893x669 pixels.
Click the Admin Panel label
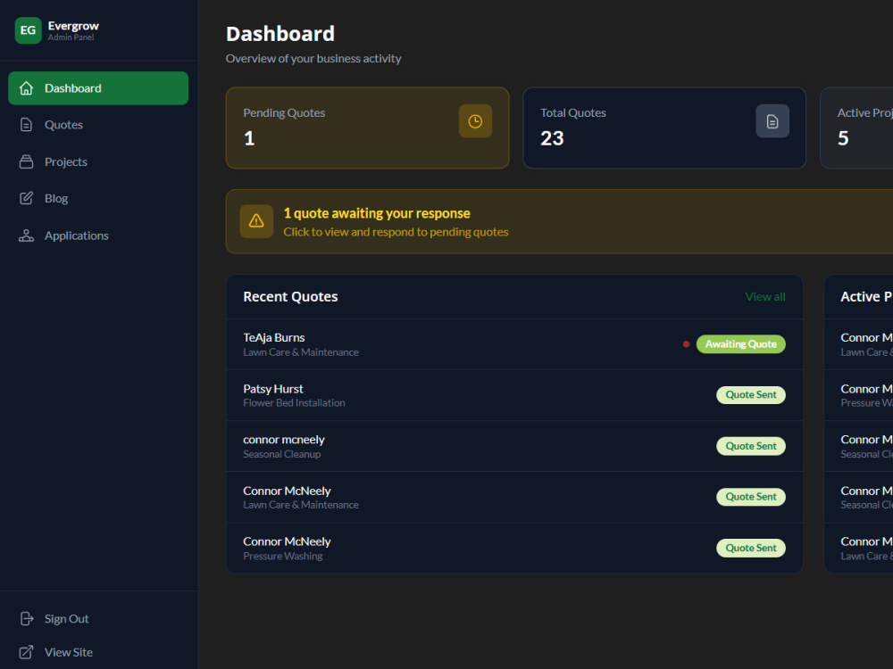tap(71, 37)
